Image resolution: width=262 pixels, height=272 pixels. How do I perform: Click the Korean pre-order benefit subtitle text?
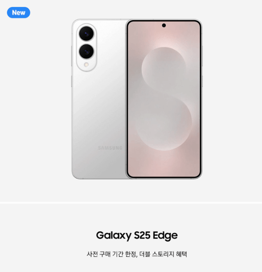[137, 254]
